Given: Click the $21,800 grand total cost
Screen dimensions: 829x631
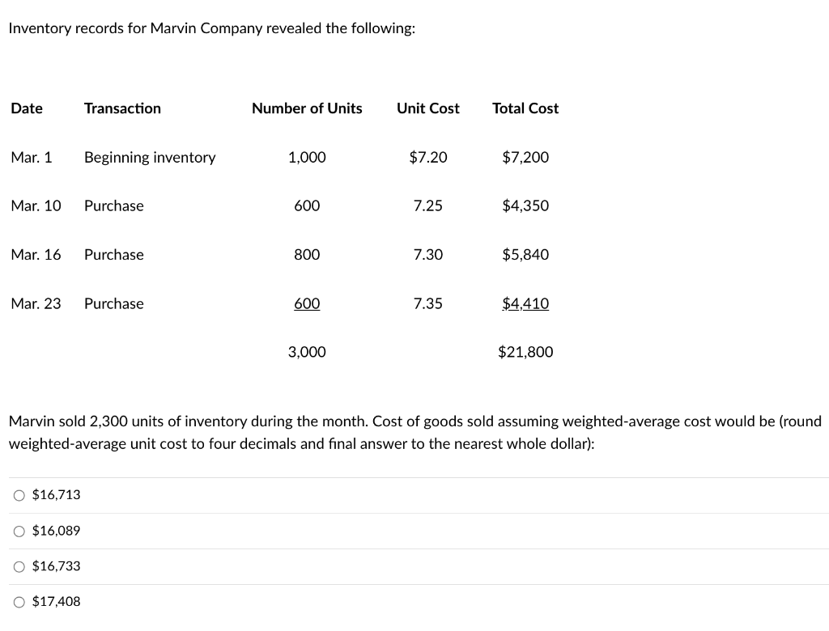Looking at the screenshot, I should coord(525,352).
